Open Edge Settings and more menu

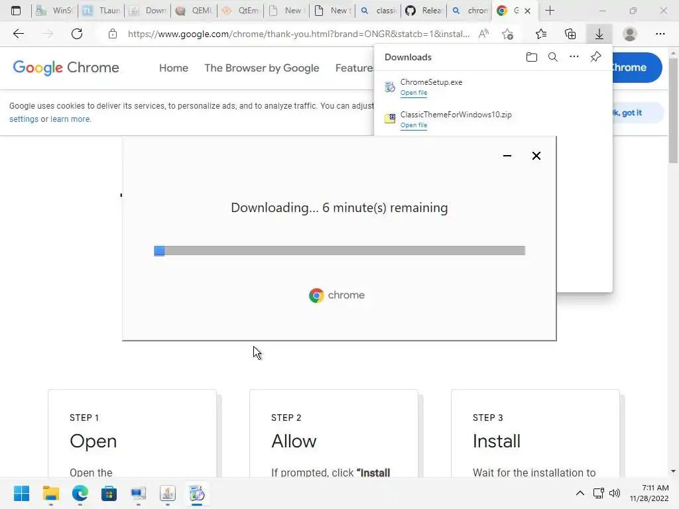click(660, 34)
